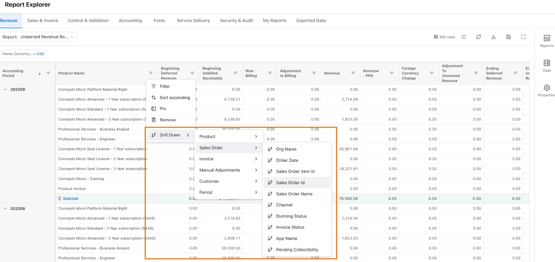Click the download report icon
Image resolution: width=555 pixels, height=262 pixels.
(x=493, y=37)
